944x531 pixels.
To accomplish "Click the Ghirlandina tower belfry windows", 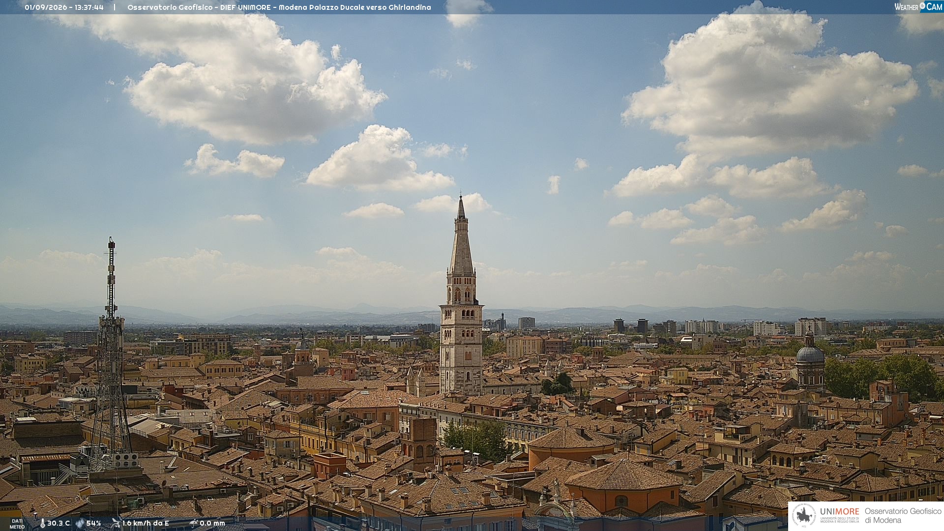I will point(461,295).
